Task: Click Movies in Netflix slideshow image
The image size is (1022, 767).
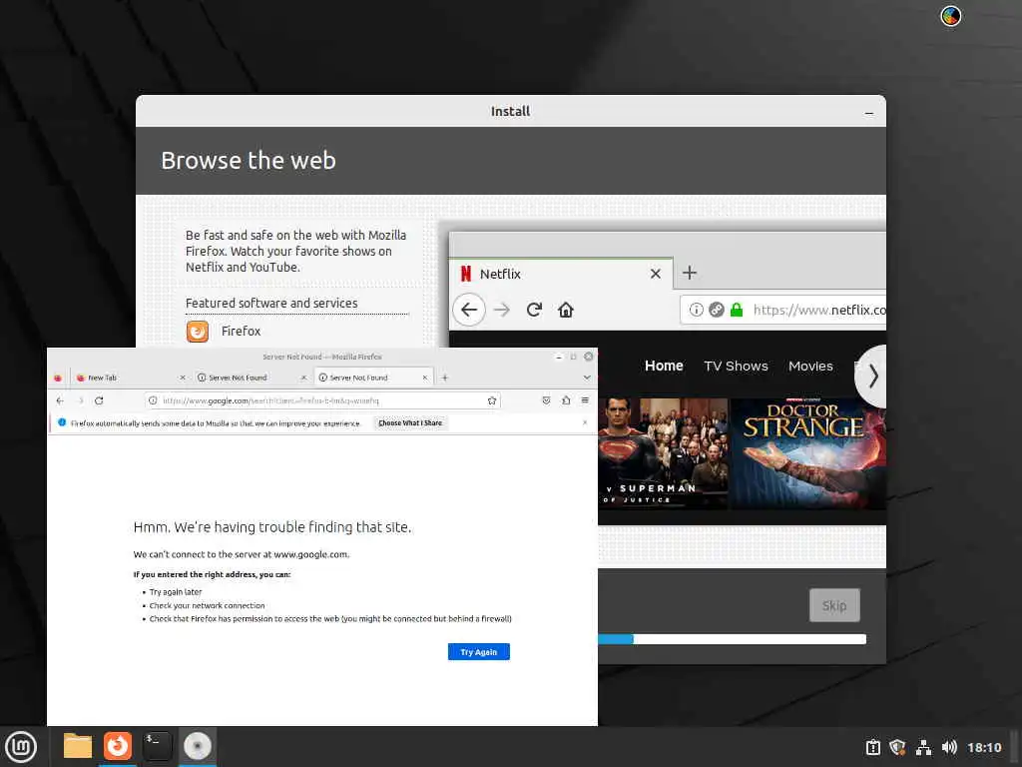Action: 810,366
